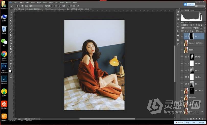Open the Actions panel play icon
This screenshot has width=207, height=125.
pos(178,31)
